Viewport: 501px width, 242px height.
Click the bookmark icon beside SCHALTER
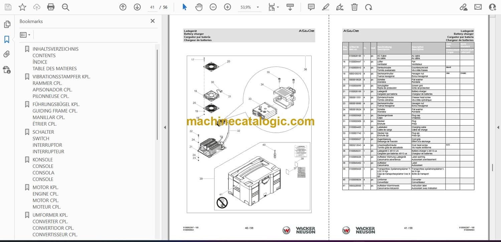27,132
